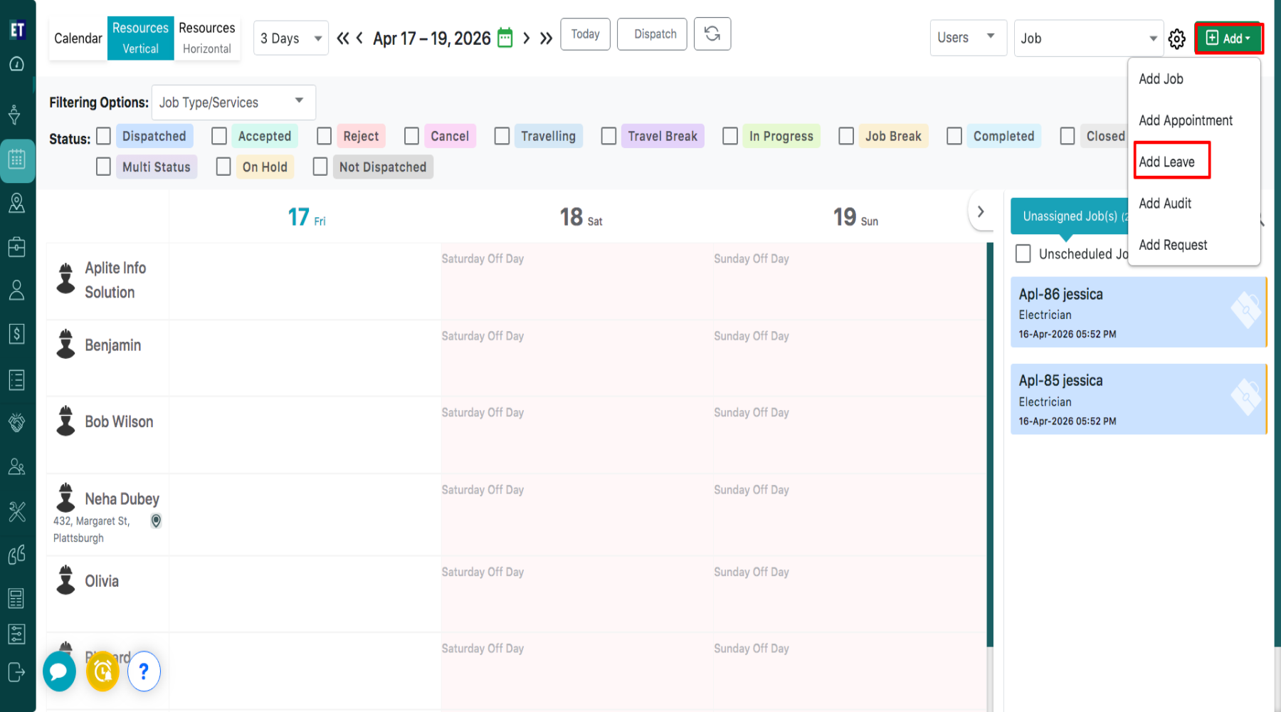Open the chat bubble icon
Viewport: 1281px width, 712px height.
pos(59,671)
